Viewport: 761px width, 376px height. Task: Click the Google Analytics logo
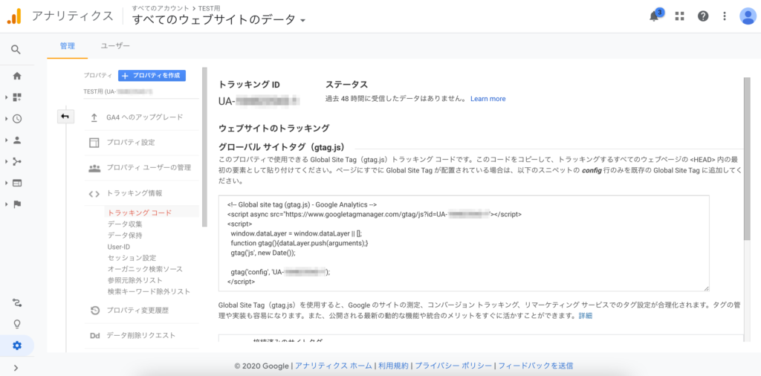pos(14,16)
